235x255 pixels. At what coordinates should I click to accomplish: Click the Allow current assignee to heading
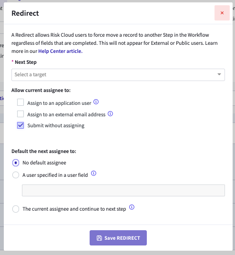[x=41, y=90]
